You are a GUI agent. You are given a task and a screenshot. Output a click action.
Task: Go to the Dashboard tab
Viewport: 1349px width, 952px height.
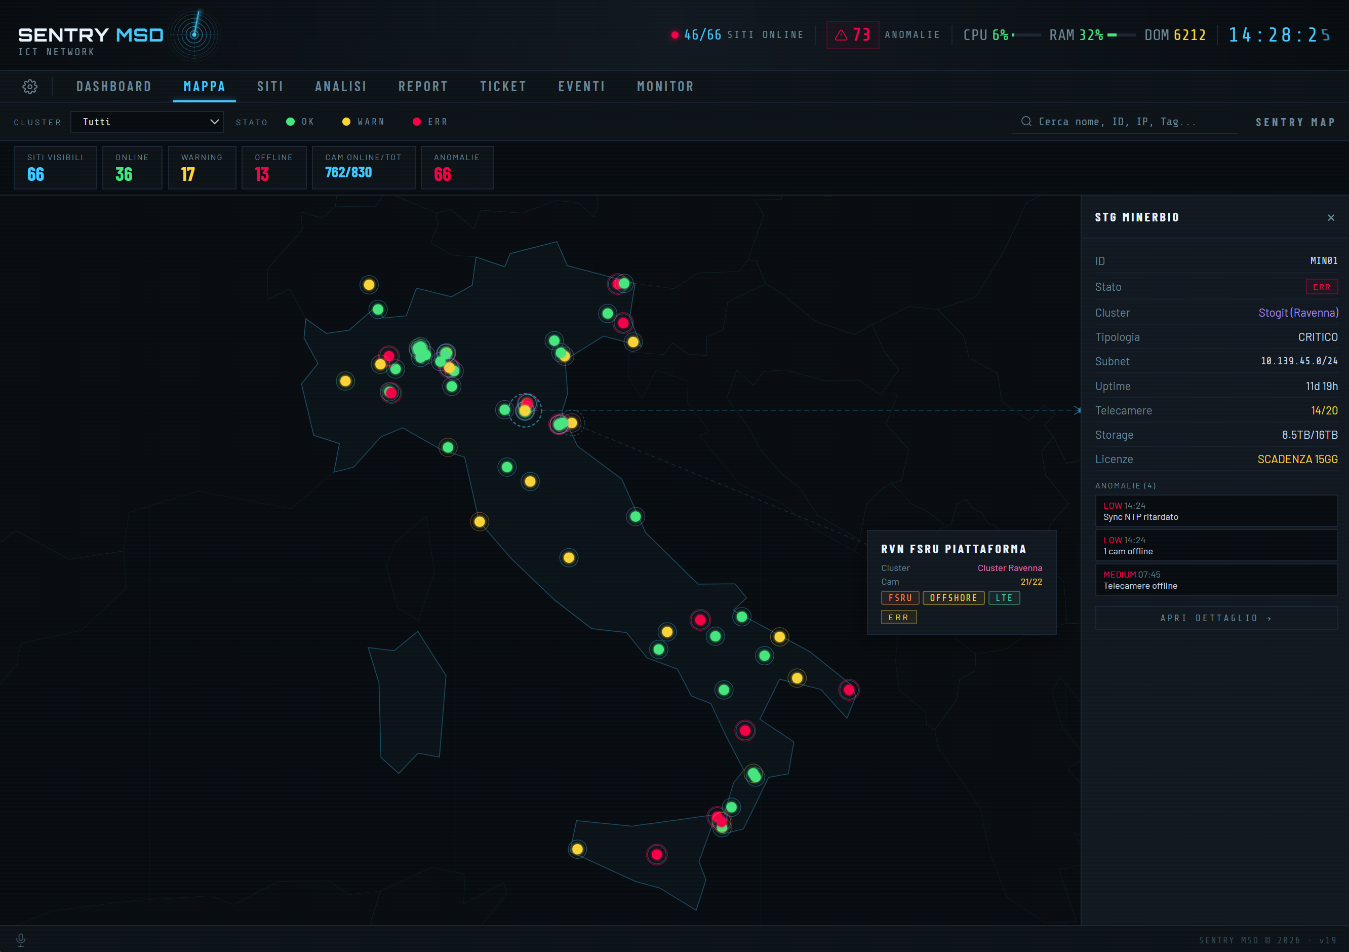[114, 87]
